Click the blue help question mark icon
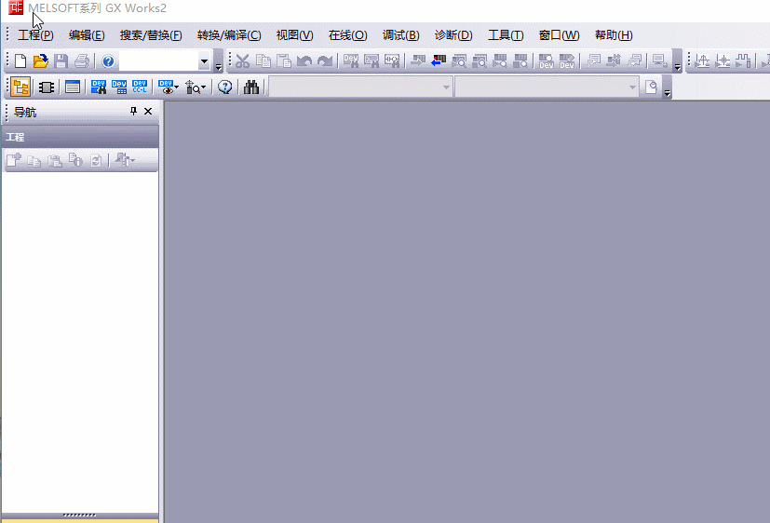This screenshot has height=523, width=770. click(108, 61)
